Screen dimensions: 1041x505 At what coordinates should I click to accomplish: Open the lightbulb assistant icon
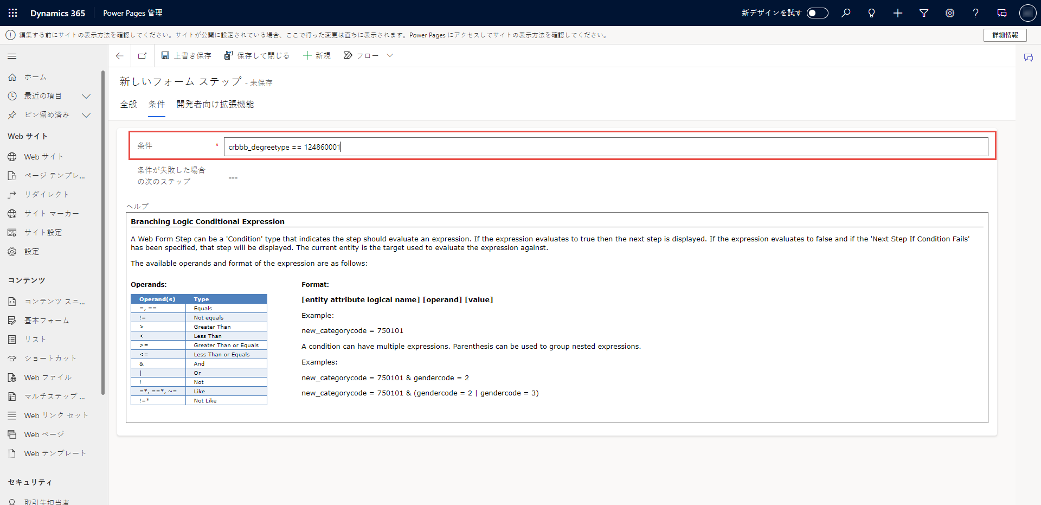pos(871,13)
